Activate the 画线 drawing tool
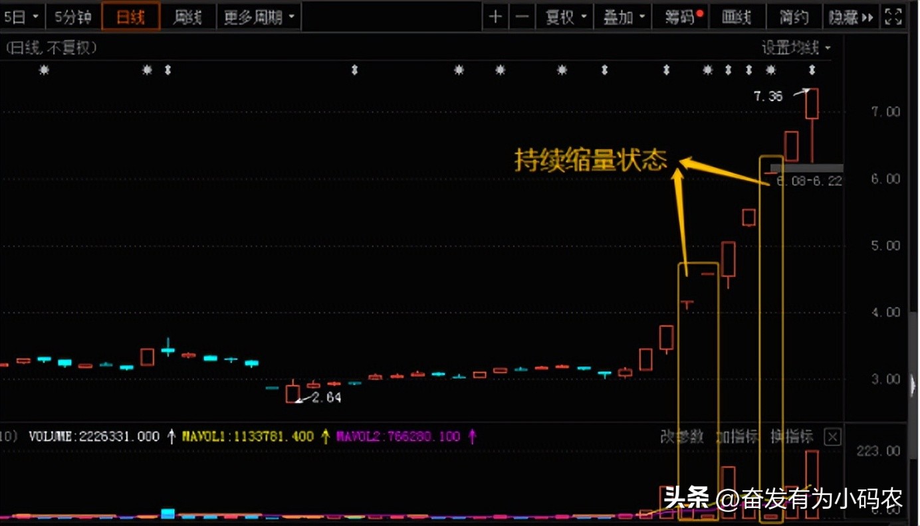This screenshot has height=526, width=920. point(737,17)
